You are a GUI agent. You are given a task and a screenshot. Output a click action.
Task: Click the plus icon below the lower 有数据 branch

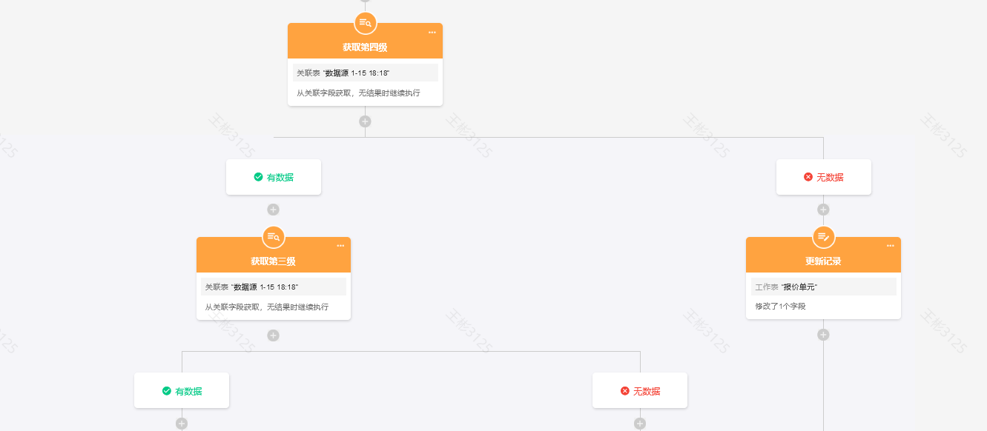tap(182, 424)
